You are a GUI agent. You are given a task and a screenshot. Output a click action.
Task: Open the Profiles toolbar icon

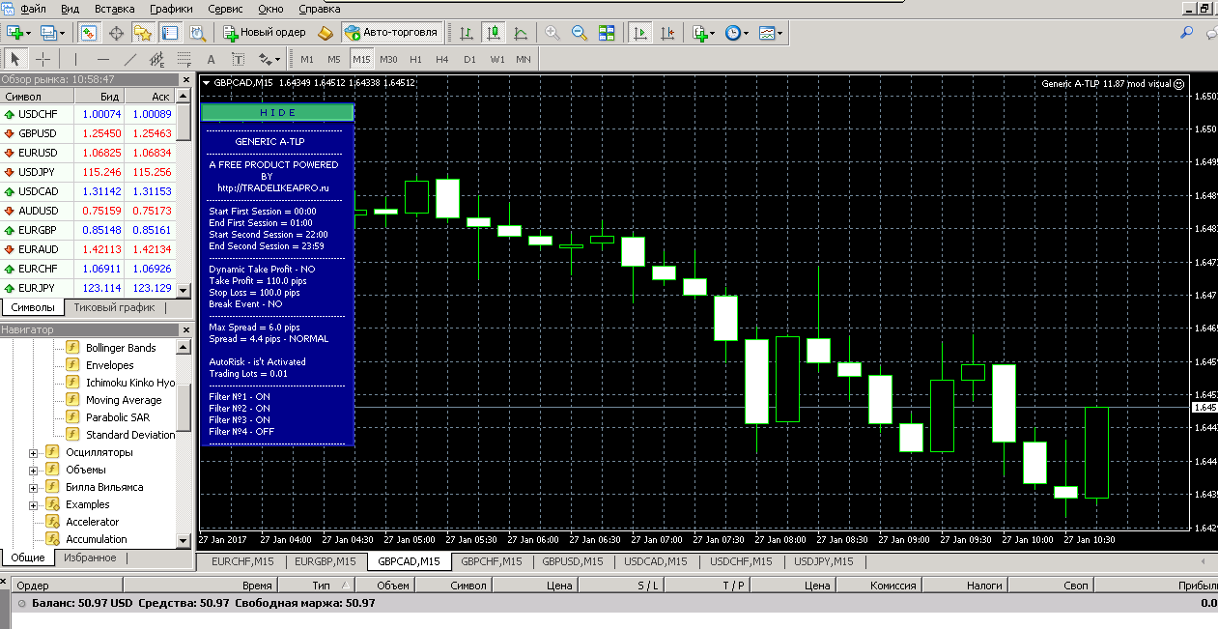tap(47, 33)
